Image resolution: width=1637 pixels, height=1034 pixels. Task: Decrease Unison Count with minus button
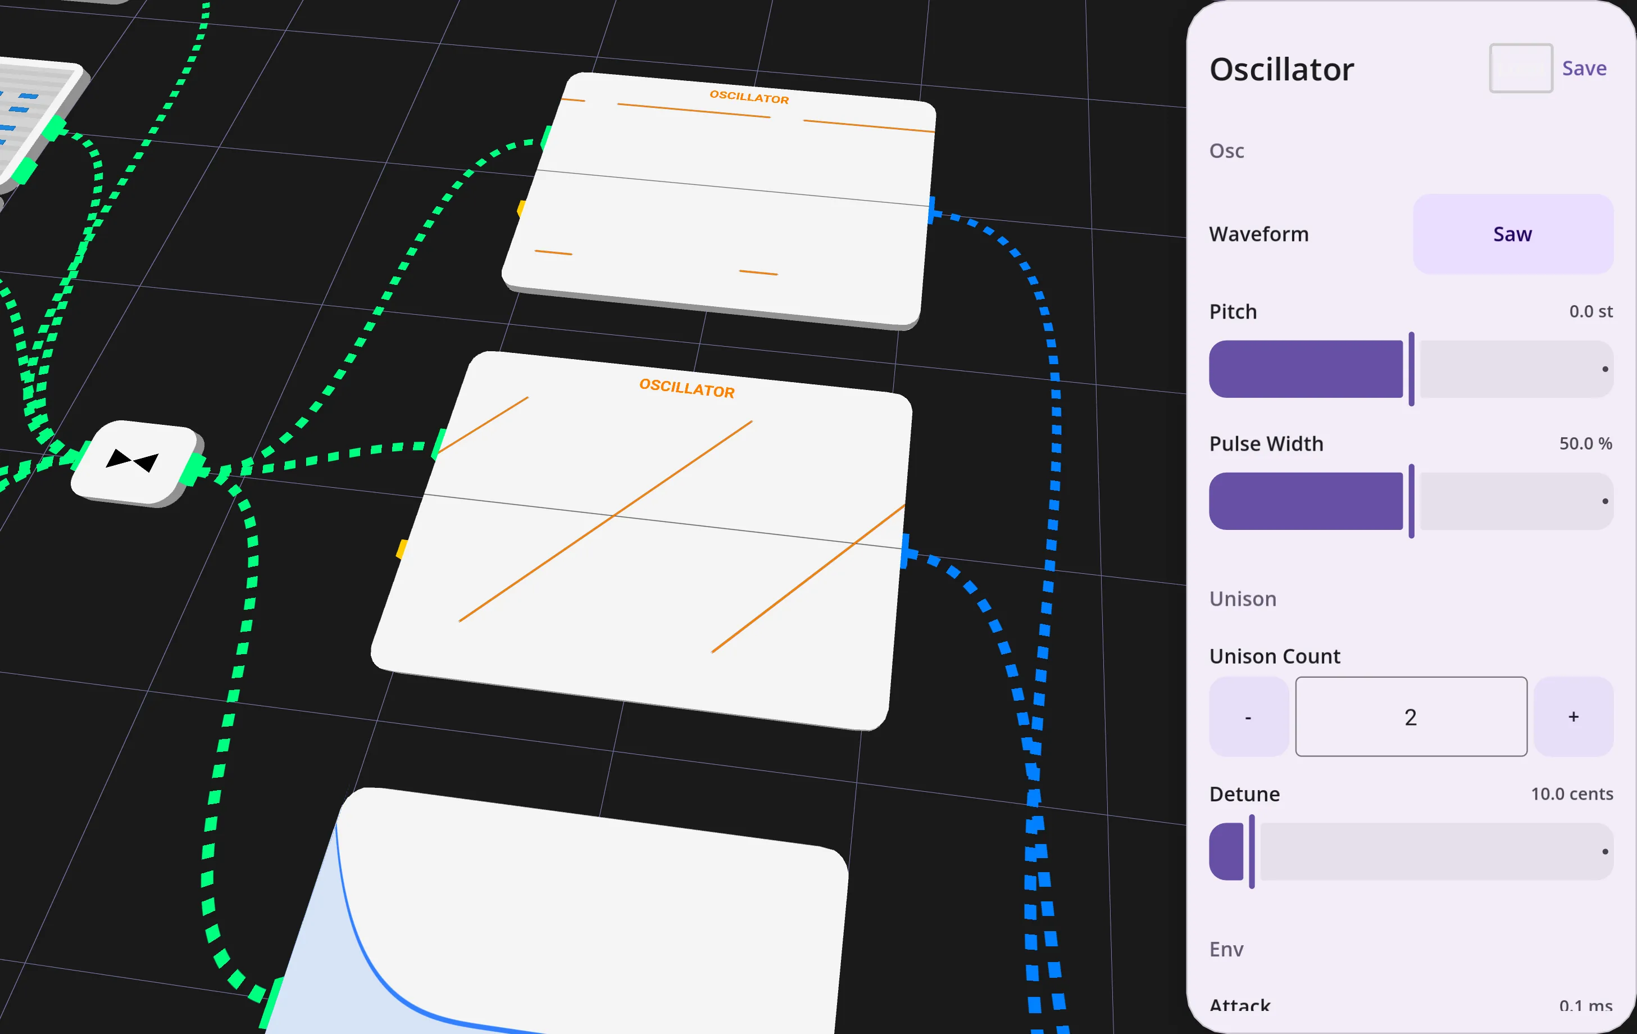point(1249,716)
